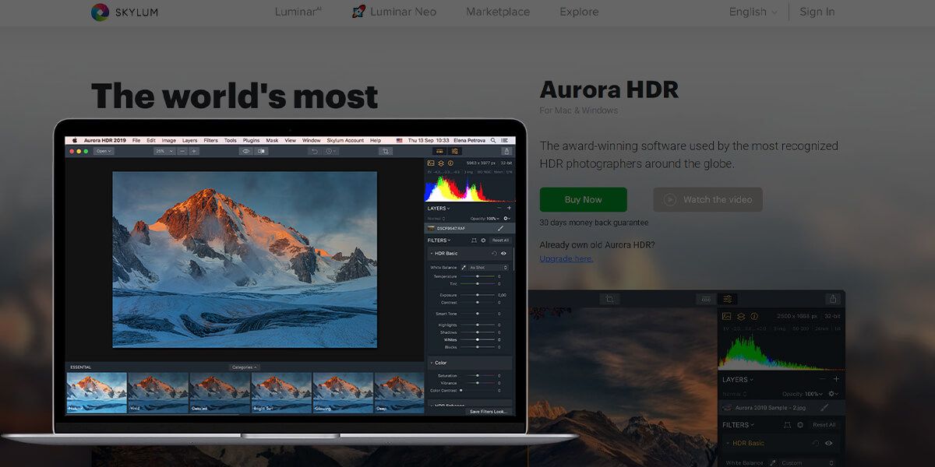Click share icon in the right background window
935x467 pixels.
click(833, 299)
